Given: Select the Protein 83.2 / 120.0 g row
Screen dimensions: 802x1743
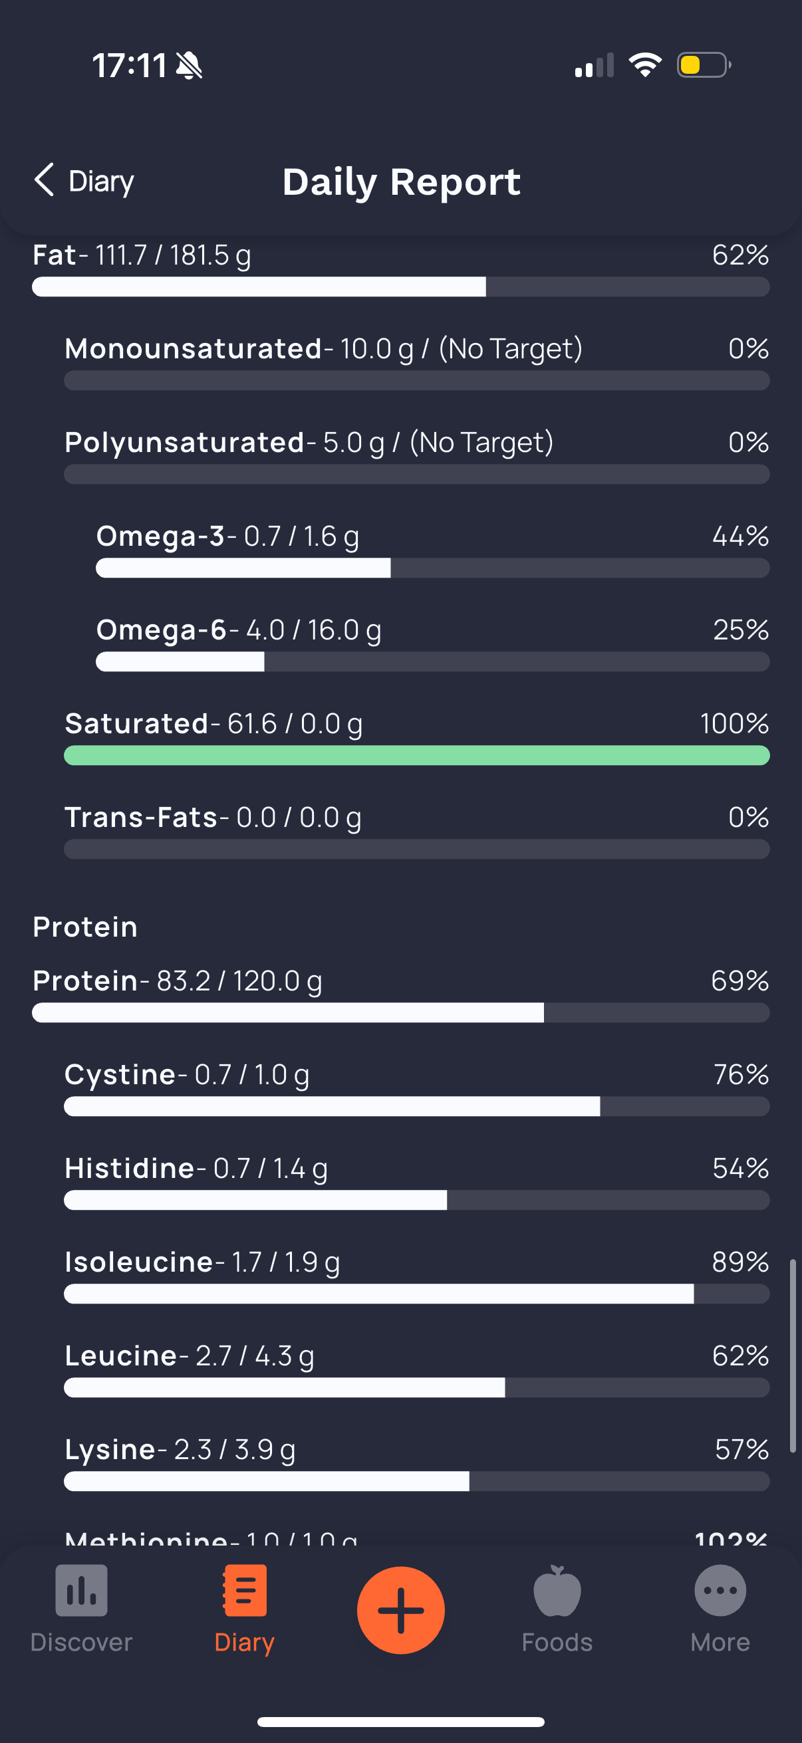Looking at the screenshot, I should point(400,994).
